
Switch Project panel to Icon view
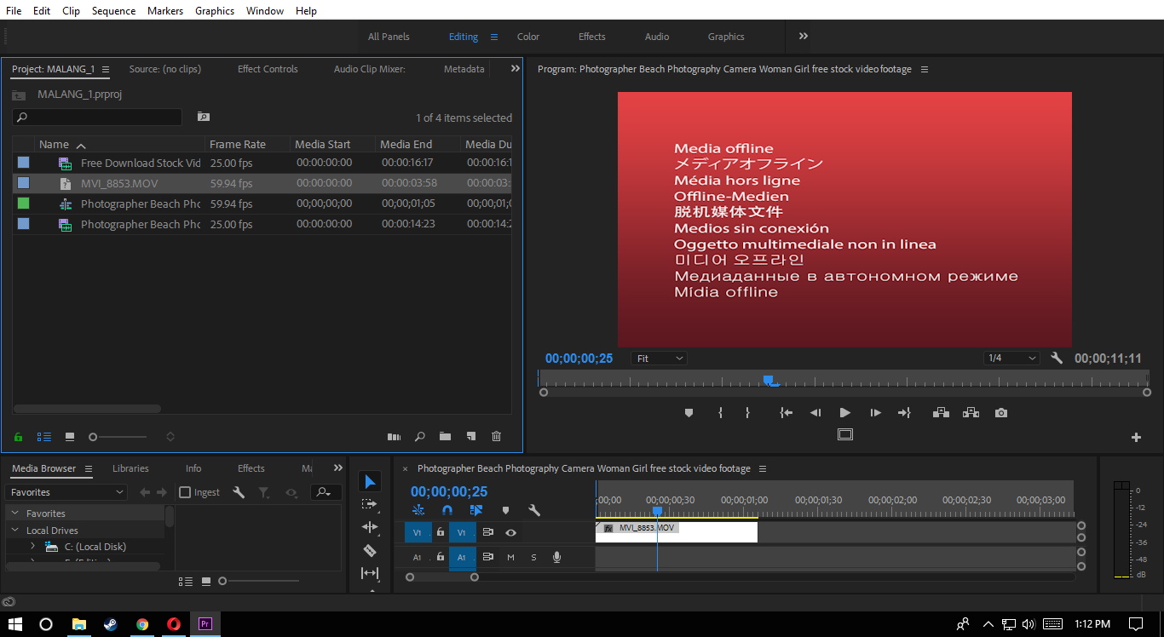click(70, 437)
